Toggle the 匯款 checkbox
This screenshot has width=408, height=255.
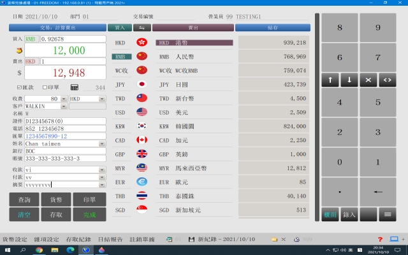coord(18,87)
